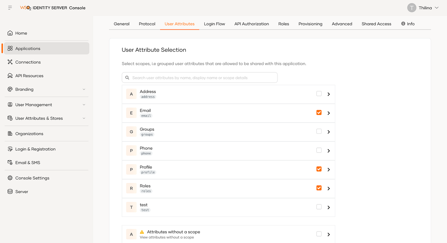Open the Login Flow tab

pyautogui.click(x=215, y=24)
